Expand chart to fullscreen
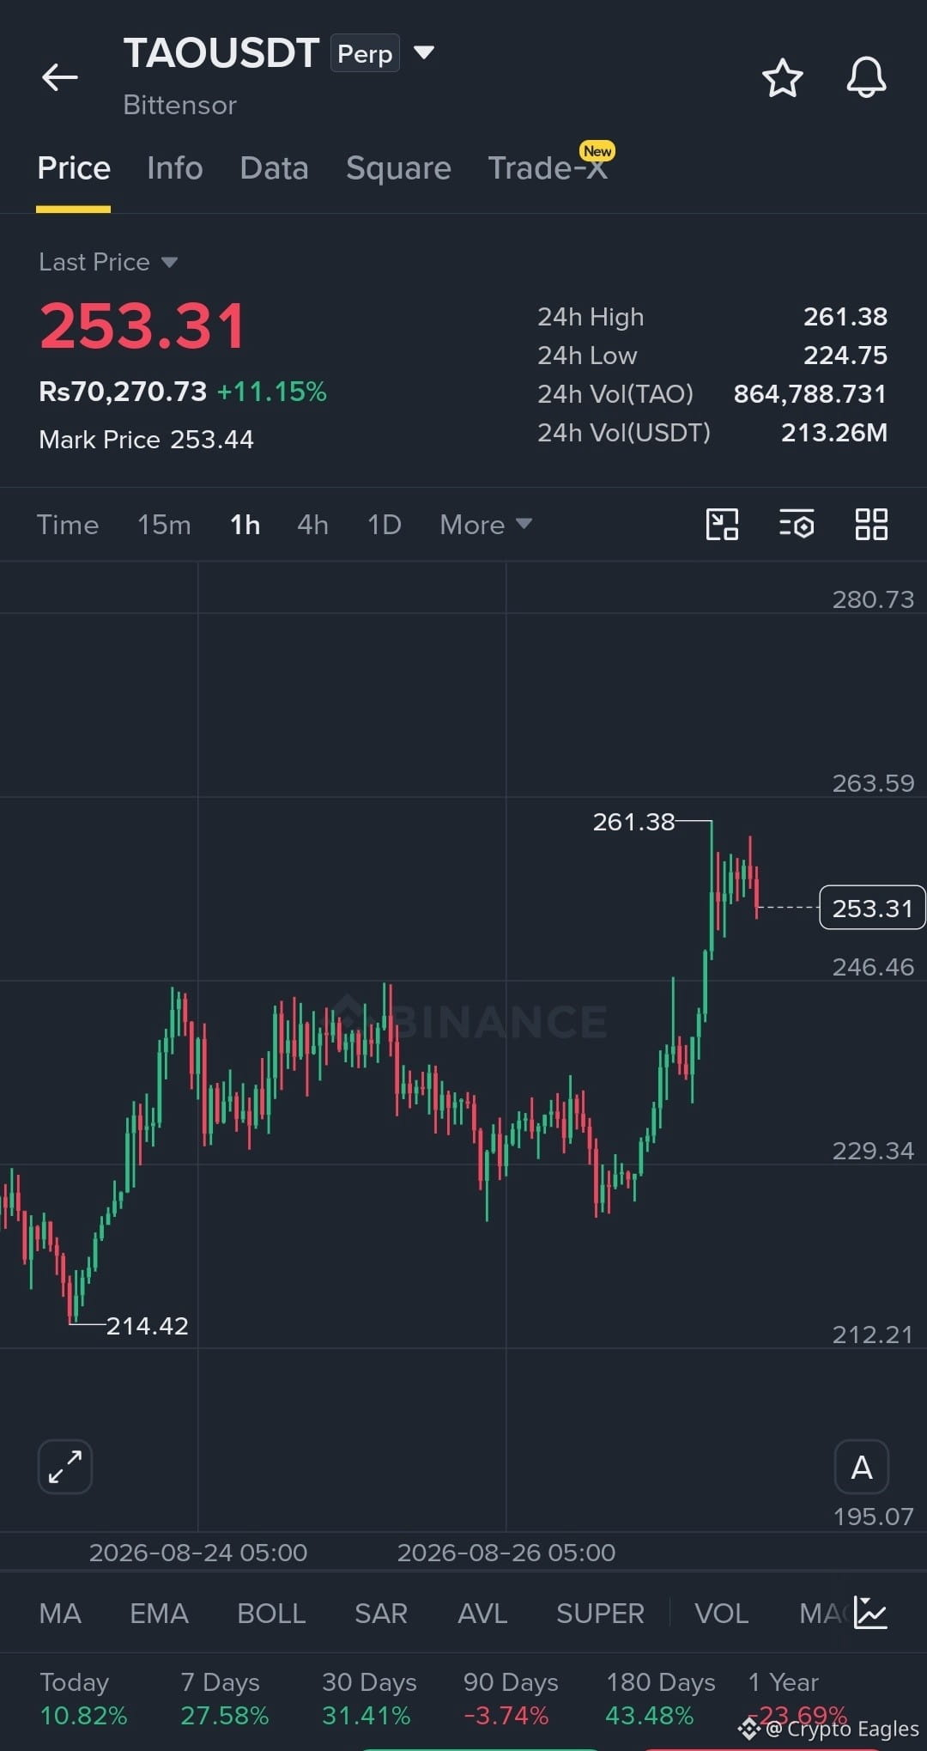 [x=65, y=1466]
